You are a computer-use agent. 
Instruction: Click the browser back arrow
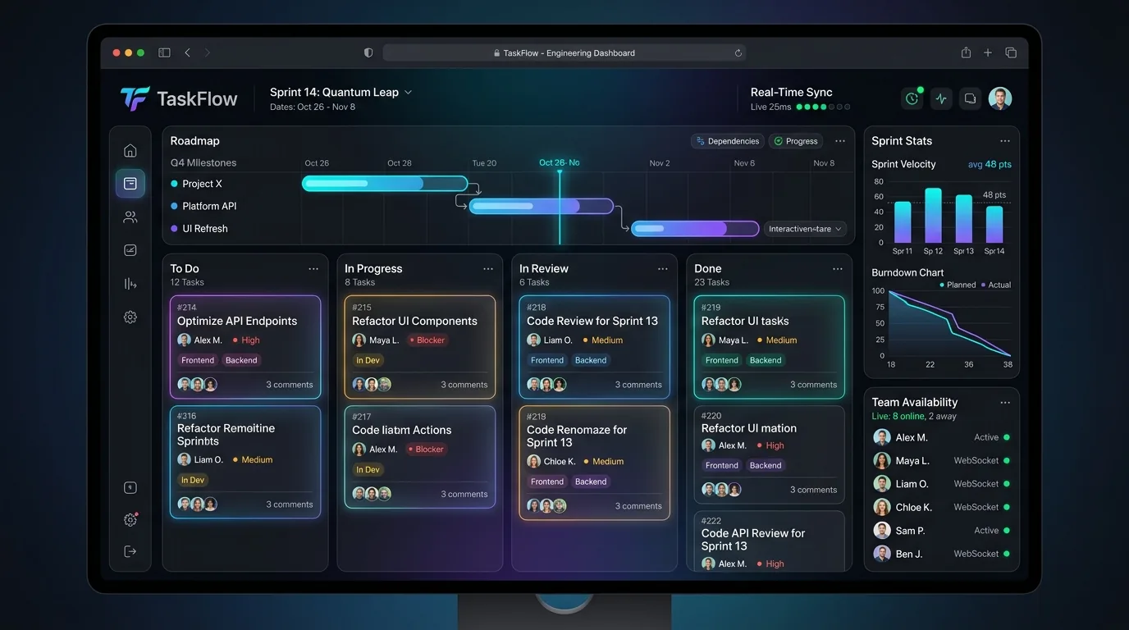[187, 52]
